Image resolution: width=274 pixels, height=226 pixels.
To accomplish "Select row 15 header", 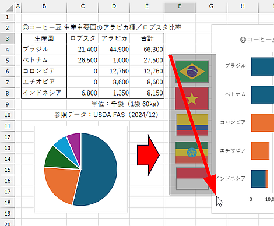I will [x=8, y=170].
